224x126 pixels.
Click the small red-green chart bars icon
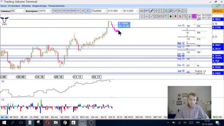tap(175, 11)
